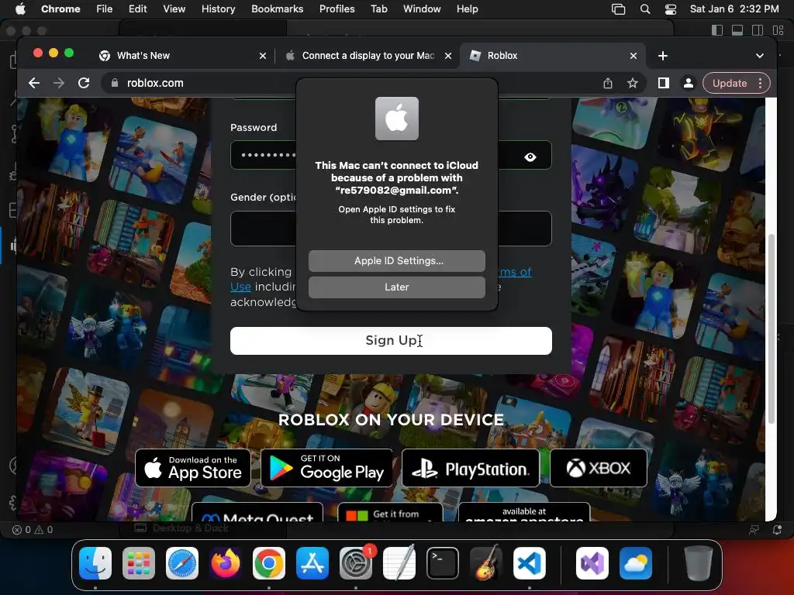Open Chrome three-dot menu
Viewport: 794px width, 595px height.
pyautogui.click(x=760, y=83)
